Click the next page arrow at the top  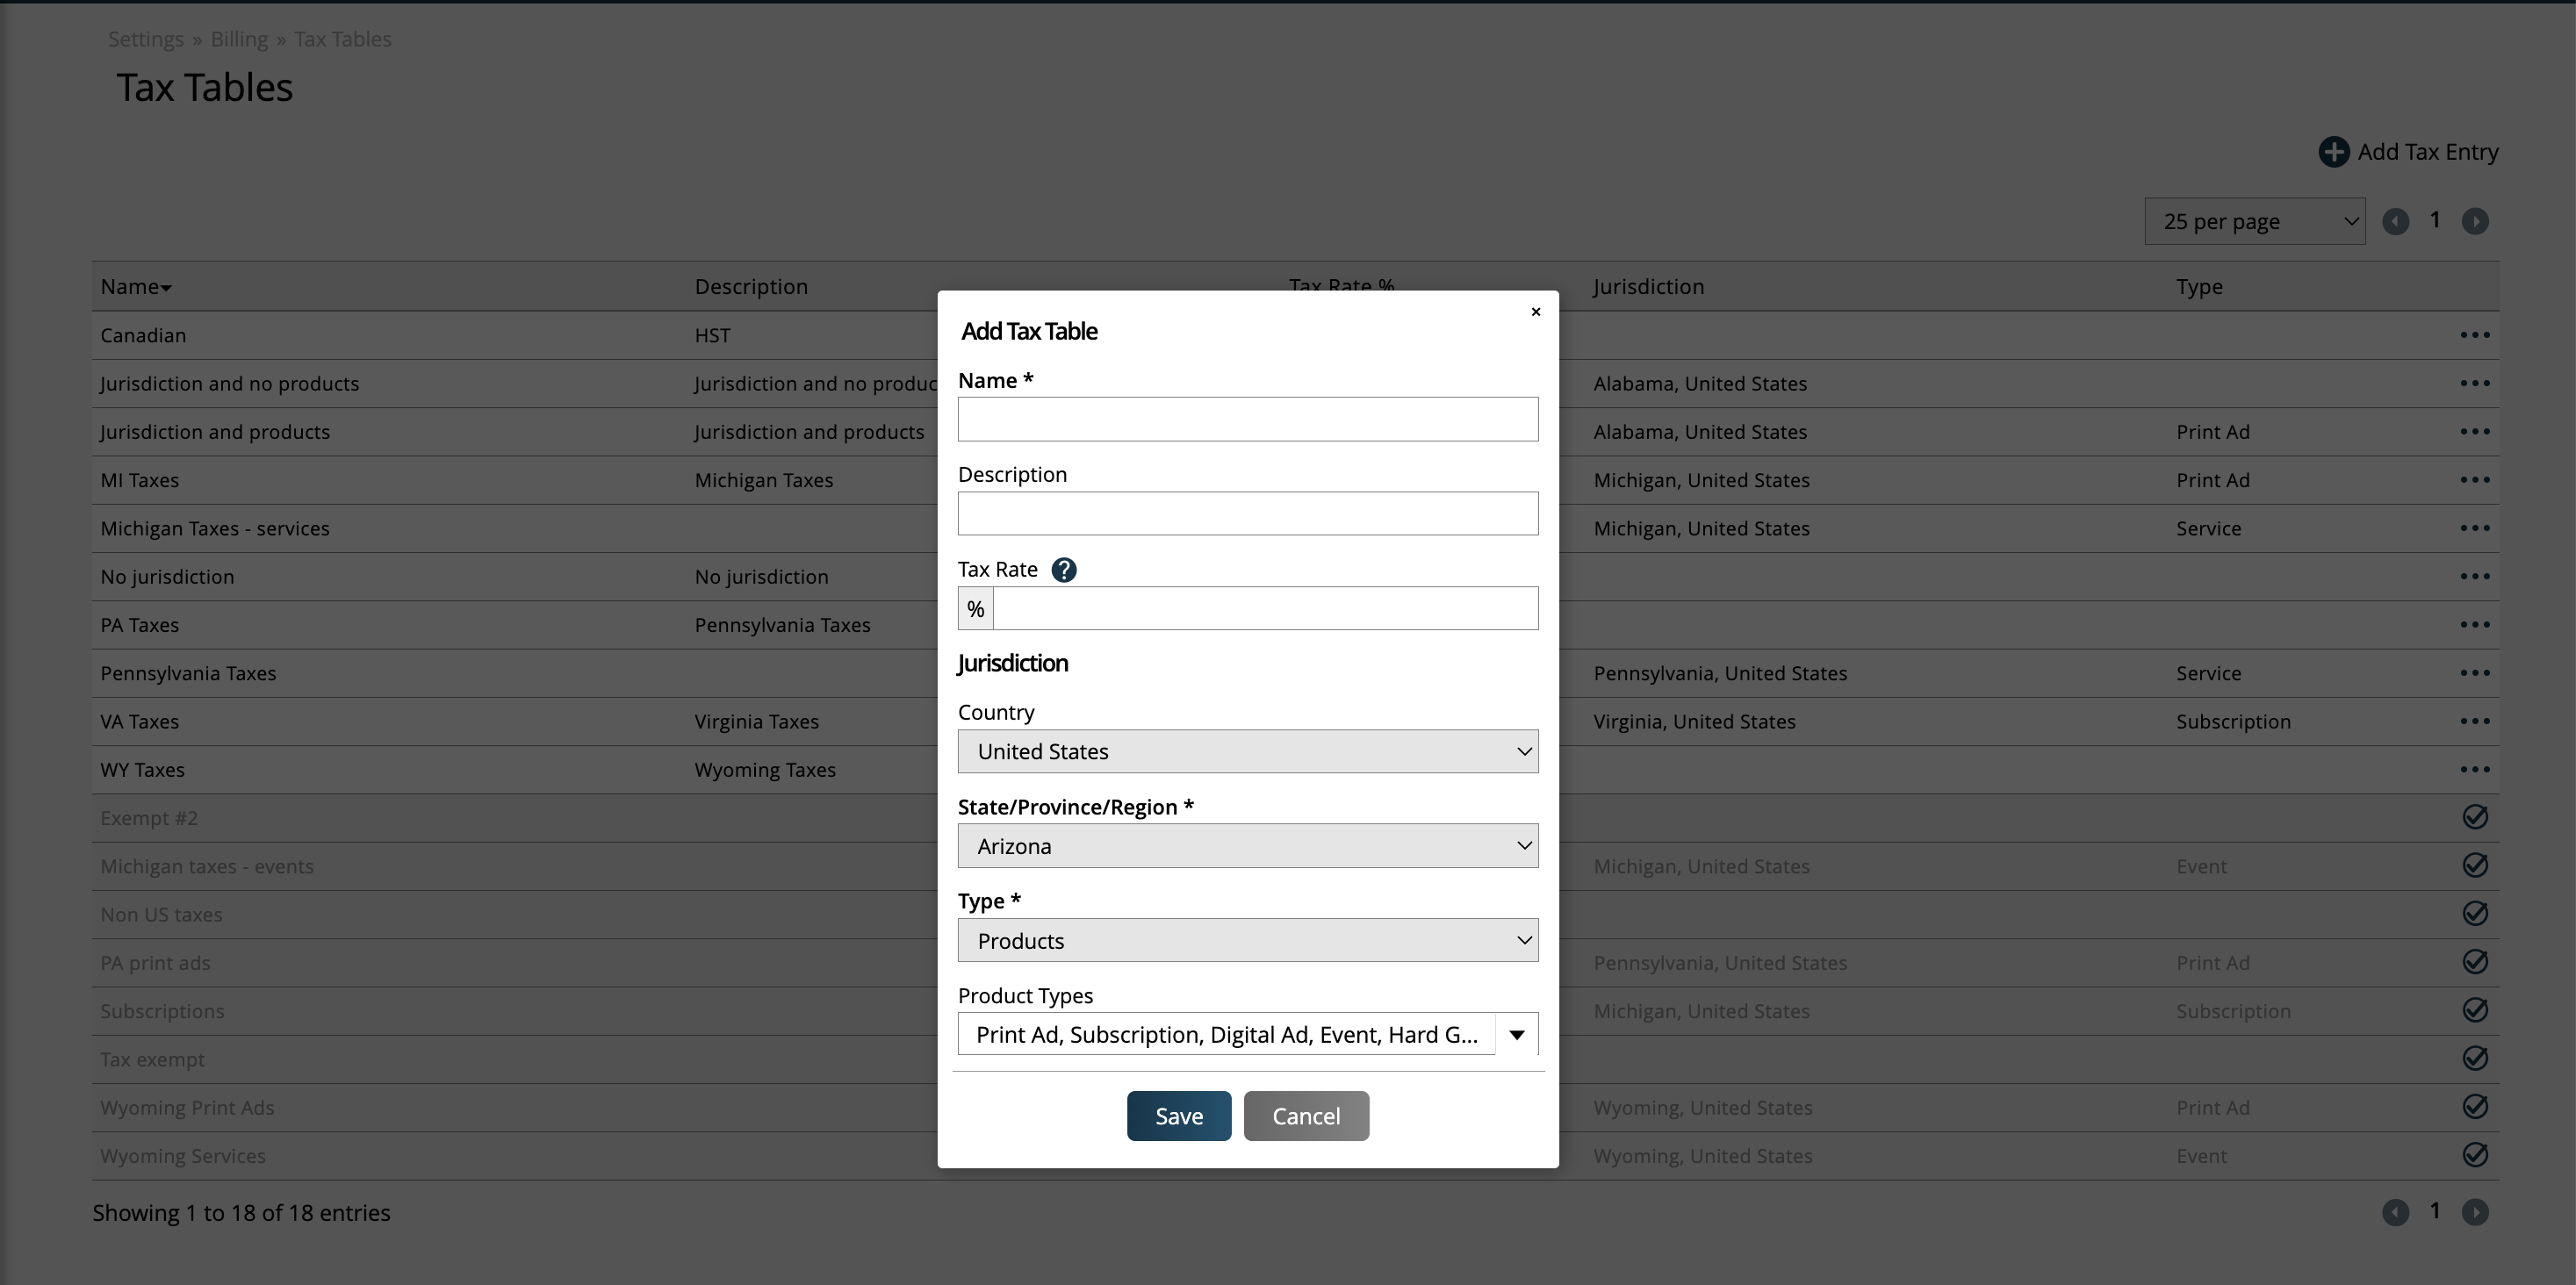point(2474,221)
